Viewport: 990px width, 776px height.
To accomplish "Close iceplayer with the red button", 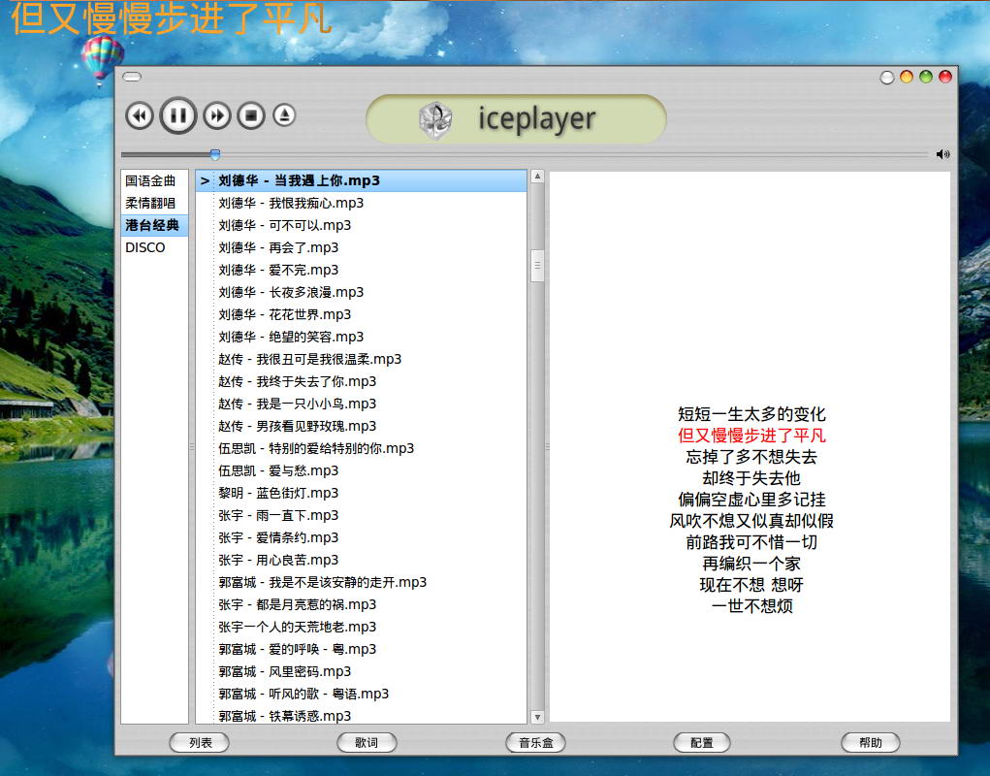I will 945,77.
